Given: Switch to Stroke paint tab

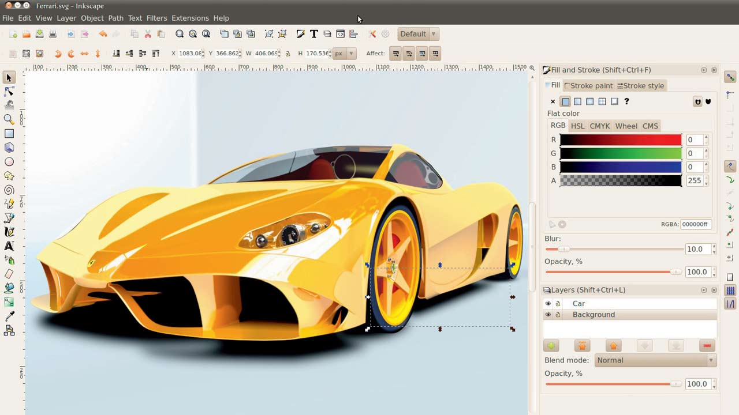Looking at the screenshot, I should pos(588,86).
